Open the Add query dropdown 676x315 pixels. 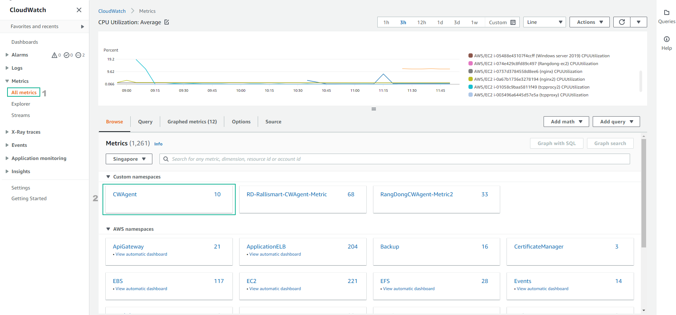pyautogui.click(x=616, y=122)
